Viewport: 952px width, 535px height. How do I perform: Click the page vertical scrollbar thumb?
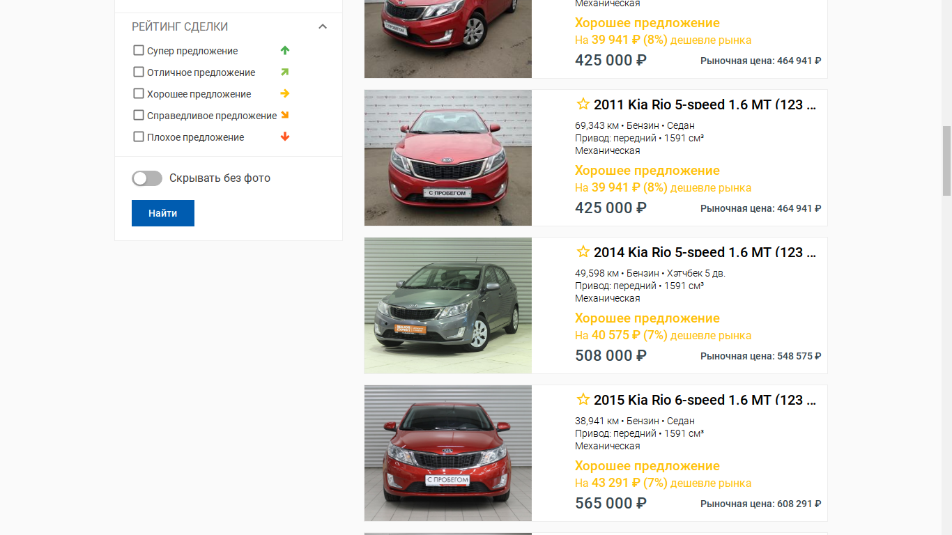click(946, 161)
